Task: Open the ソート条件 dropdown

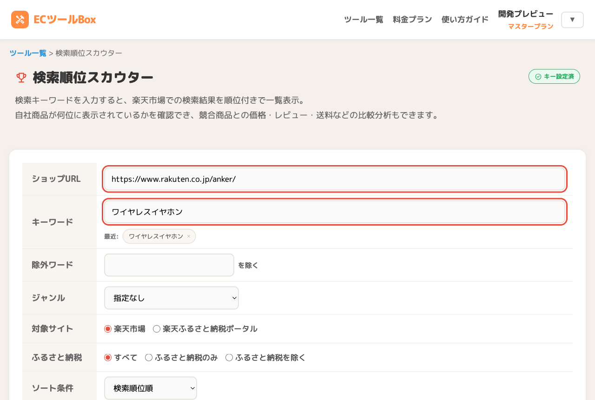Action: 151,388
